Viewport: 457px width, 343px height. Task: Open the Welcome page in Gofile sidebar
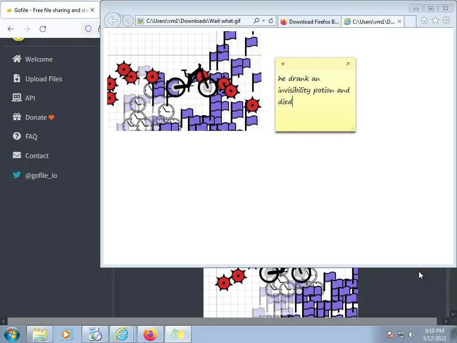(x=33, y=59)
